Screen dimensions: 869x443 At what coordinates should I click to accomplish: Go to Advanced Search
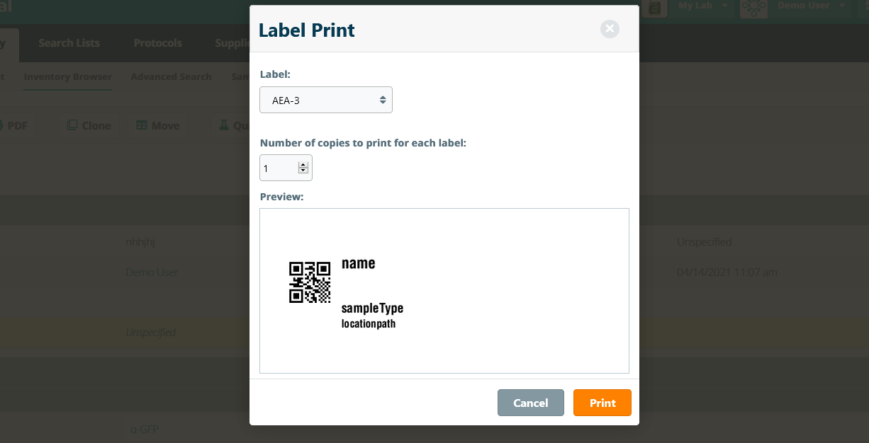coord(172,76)
